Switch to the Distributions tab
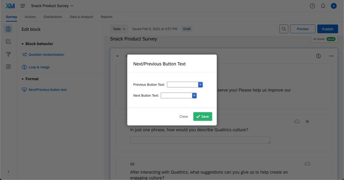This screenshot has height=180, width=344. [x=53, y=17]
